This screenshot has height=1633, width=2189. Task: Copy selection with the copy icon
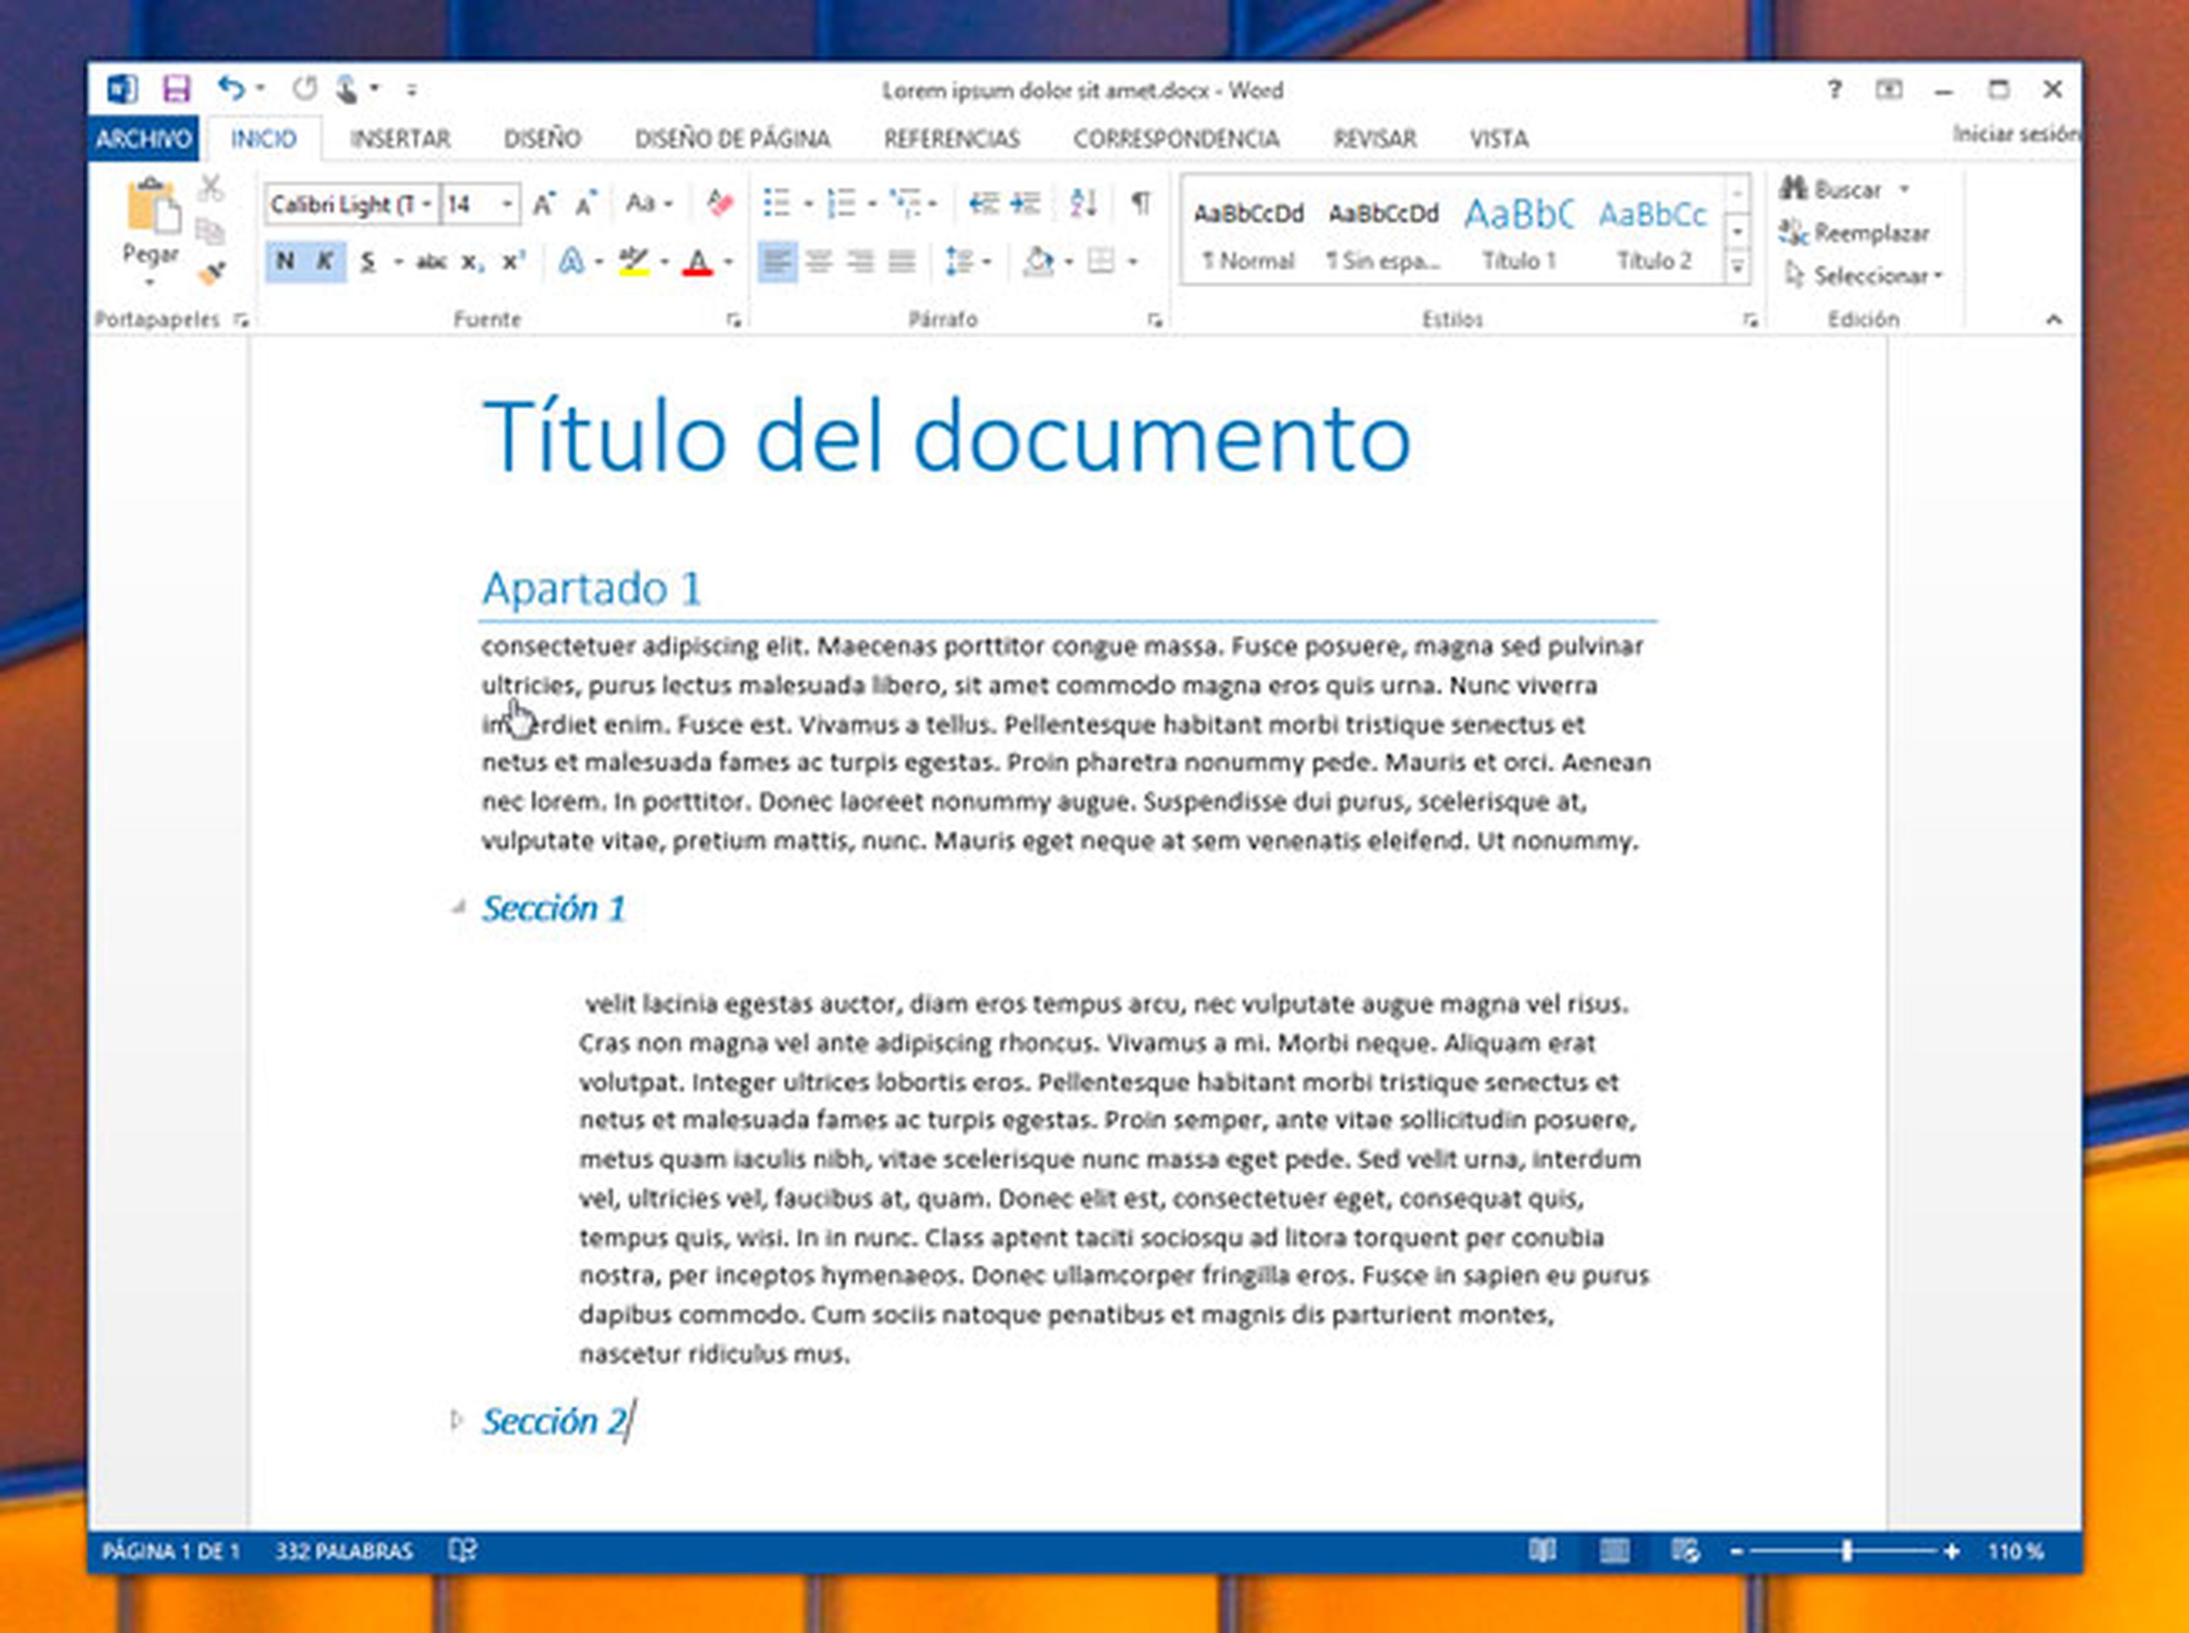[x=210, y=231]
